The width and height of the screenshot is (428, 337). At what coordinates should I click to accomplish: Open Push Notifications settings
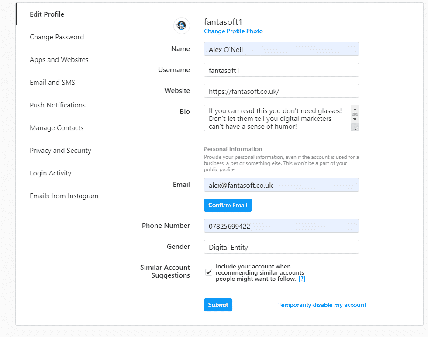[58, 105]
